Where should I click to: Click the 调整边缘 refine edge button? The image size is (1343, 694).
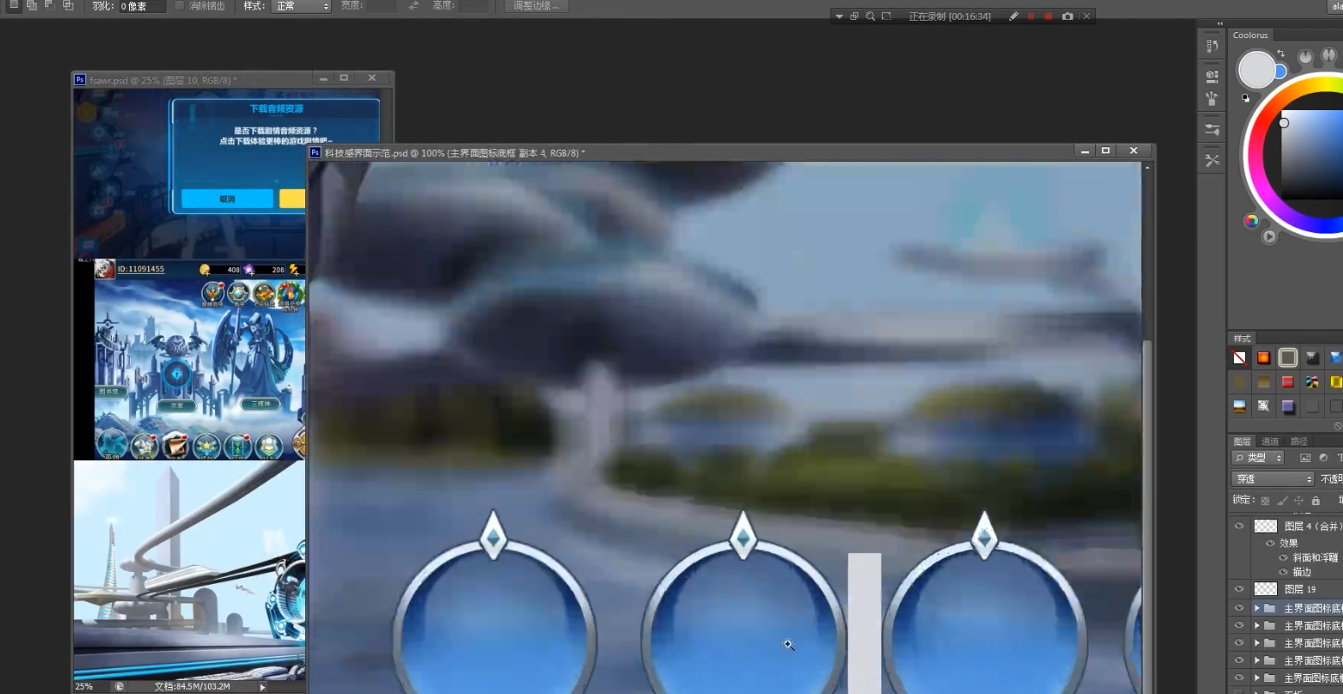(536, 6)
